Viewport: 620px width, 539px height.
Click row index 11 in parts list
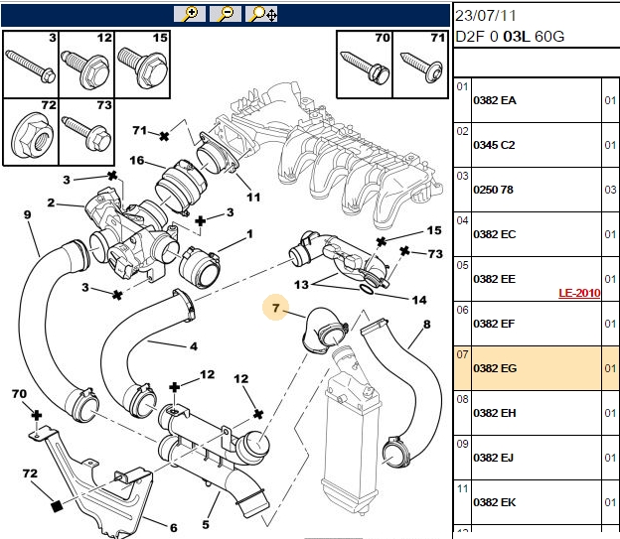coord(462,488)
